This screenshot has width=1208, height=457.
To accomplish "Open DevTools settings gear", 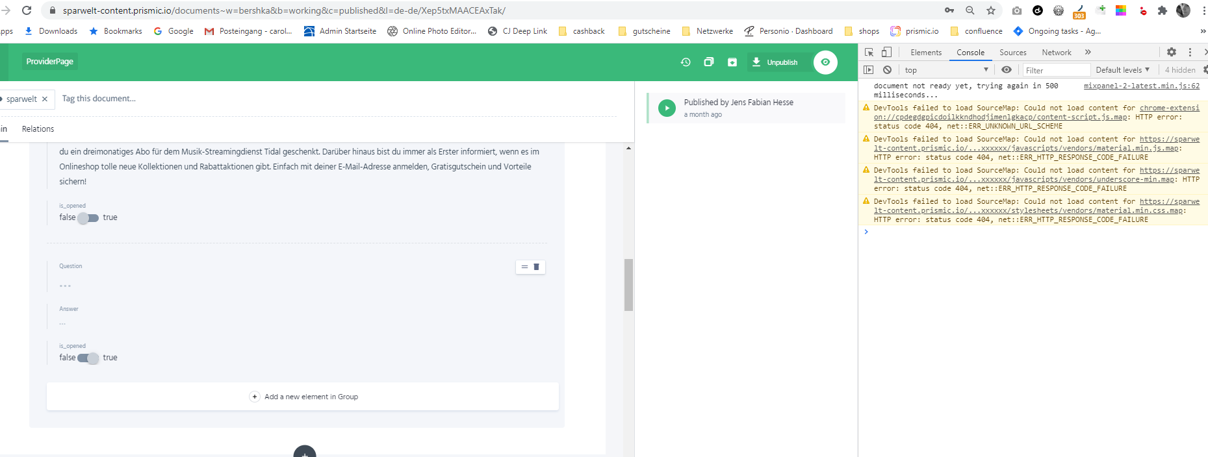I will pyautogui.click(x=1172, y=53).
